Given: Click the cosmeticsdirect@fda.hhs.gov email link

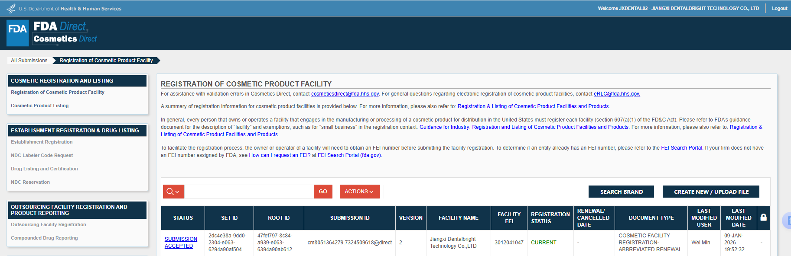Looking at the screenshot, I should 345,94.
